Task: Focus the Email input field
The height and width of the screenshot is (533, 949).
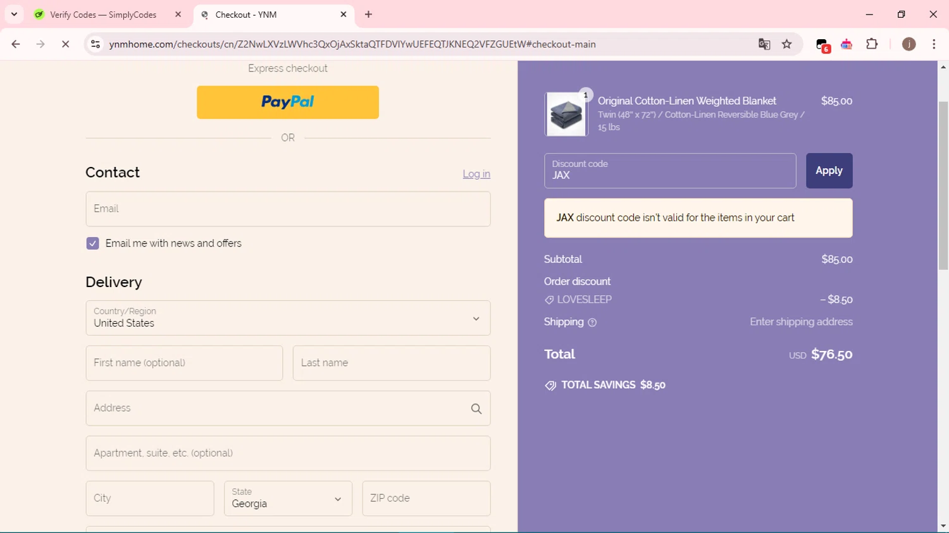Action: point(288,209)
